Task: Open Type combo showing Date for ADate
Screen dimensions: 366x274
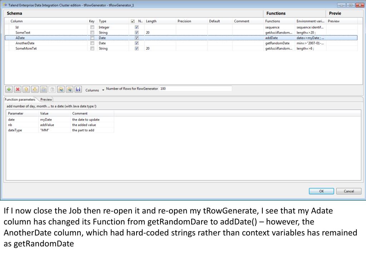Action: [x=113, y=38]
